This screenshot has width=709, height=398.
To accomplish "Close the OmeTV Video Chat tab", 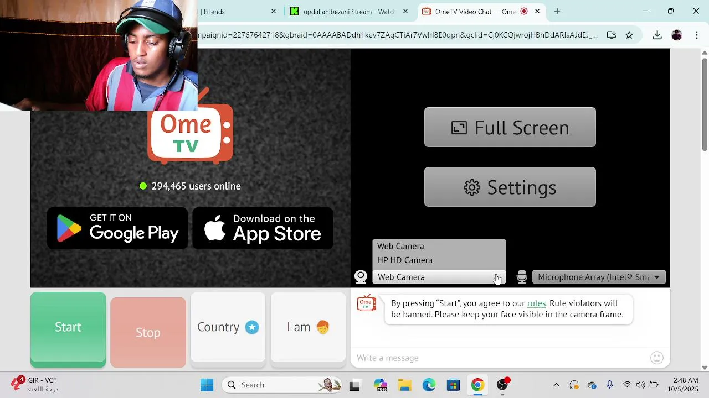I will tap(537, 11).
